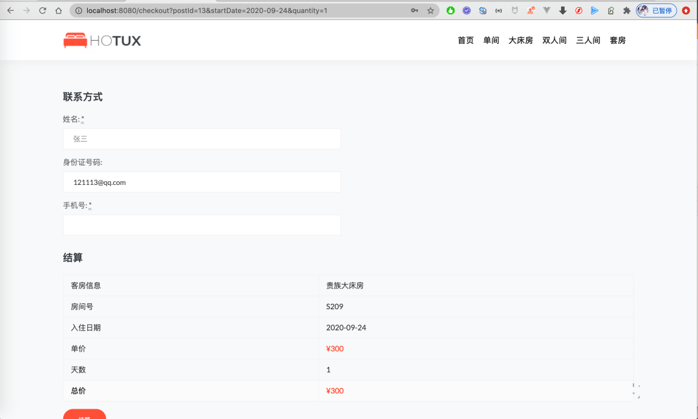
Task: Open the Extensions puzzle piece menu
Action: (x=626, y=10)
